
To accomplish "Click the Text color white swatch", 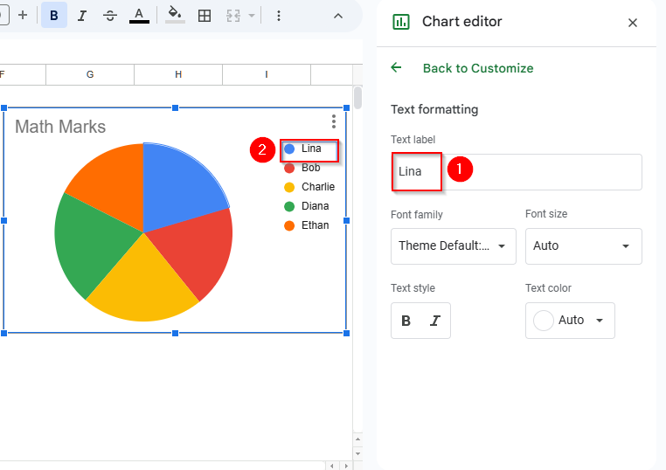I will (544, 320).
